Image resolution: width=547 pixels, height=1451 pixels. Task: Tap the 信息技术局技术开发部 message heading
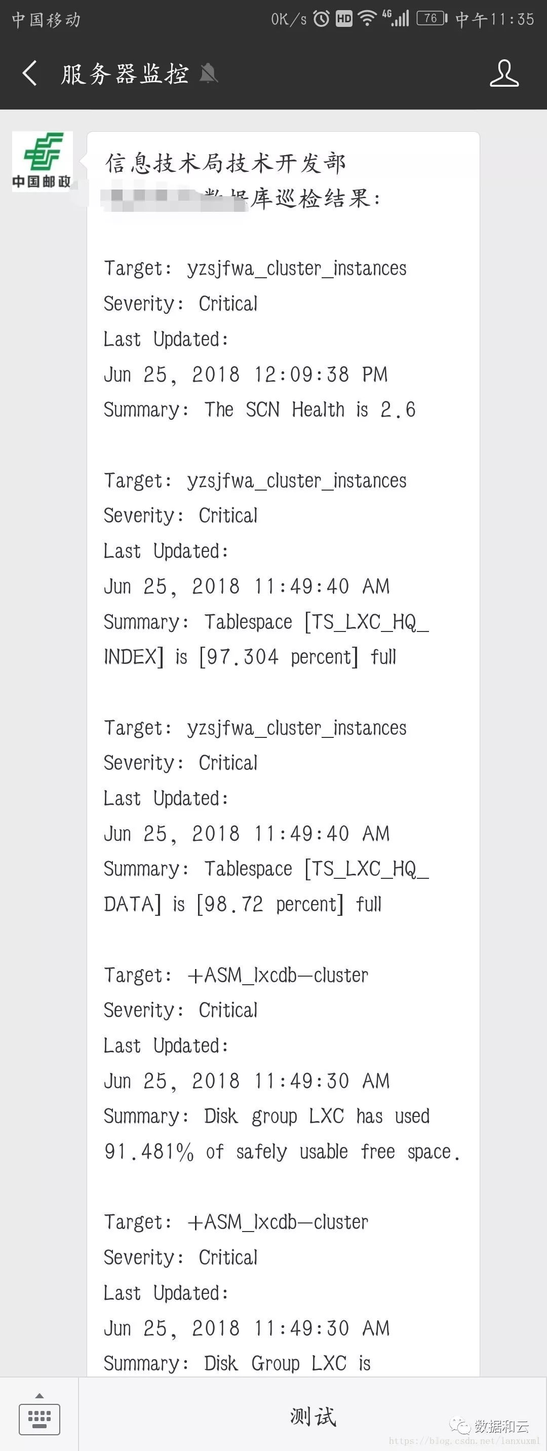[225, 163]
